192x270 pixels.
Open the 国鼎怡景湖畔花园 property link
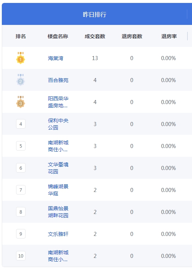coord(58,212)
